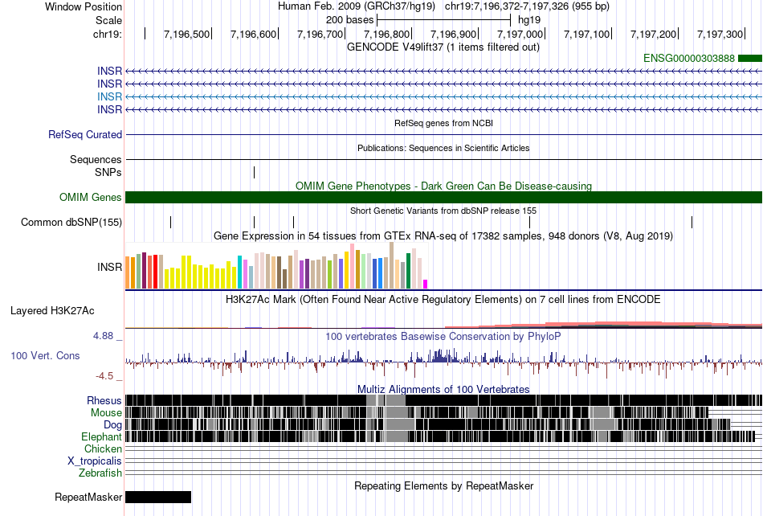
Task: Open the GTEx Gene Expression track title
Action: tap(443, 236)
